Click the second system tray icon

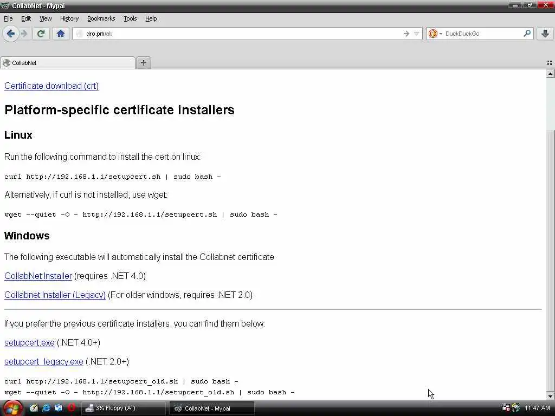pyautogui.click(x=516, y=408)
